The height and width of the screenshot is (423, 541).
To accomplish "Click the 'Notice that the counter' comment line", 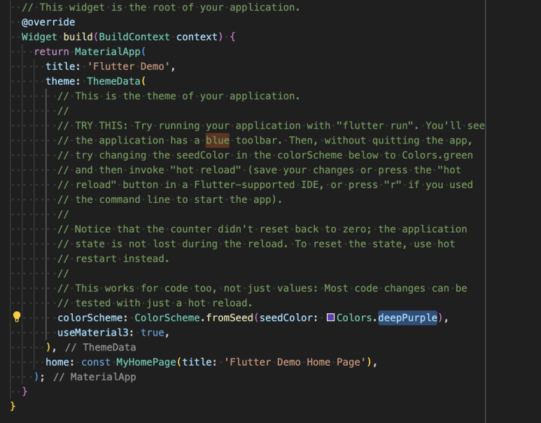I will (262, 229).
